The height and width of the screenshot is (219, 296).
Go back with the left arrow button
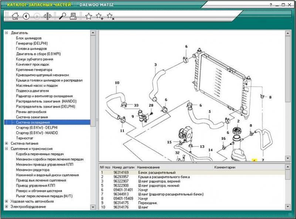point(26,16)
